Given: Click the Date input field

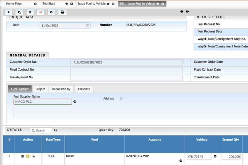Looking at the screenshot, I should 65,26.
